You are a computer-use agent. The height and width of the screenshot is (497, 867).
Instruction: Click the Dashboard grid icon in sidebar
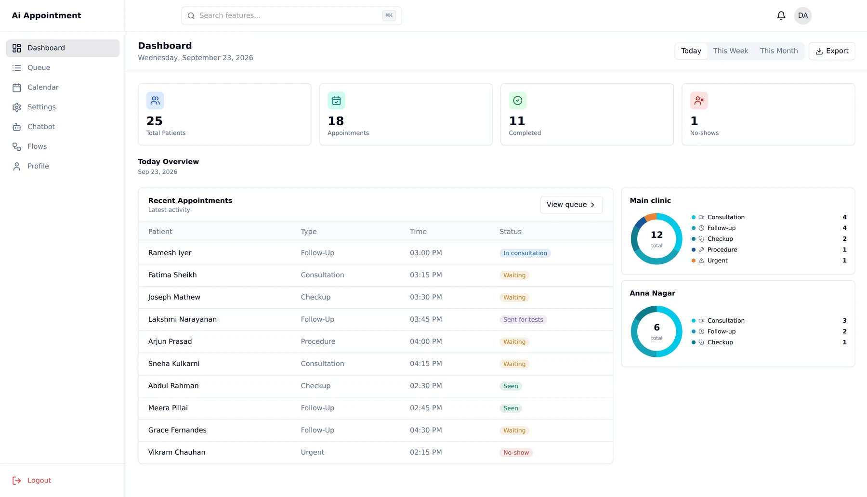(17, 48)
